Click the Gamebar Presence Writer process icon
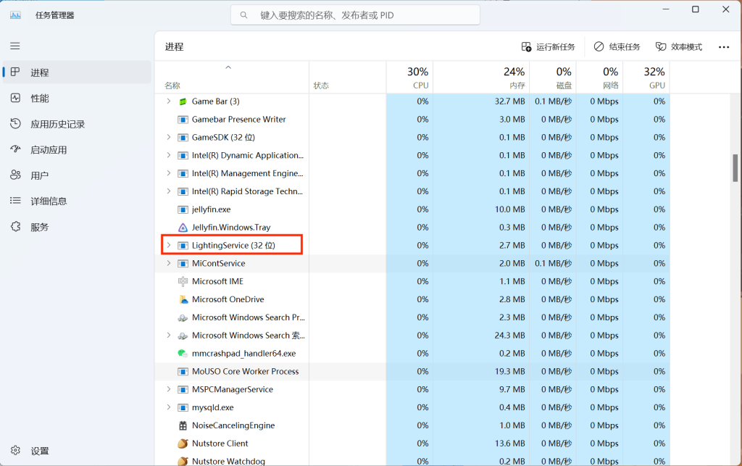 coord(183,120)
